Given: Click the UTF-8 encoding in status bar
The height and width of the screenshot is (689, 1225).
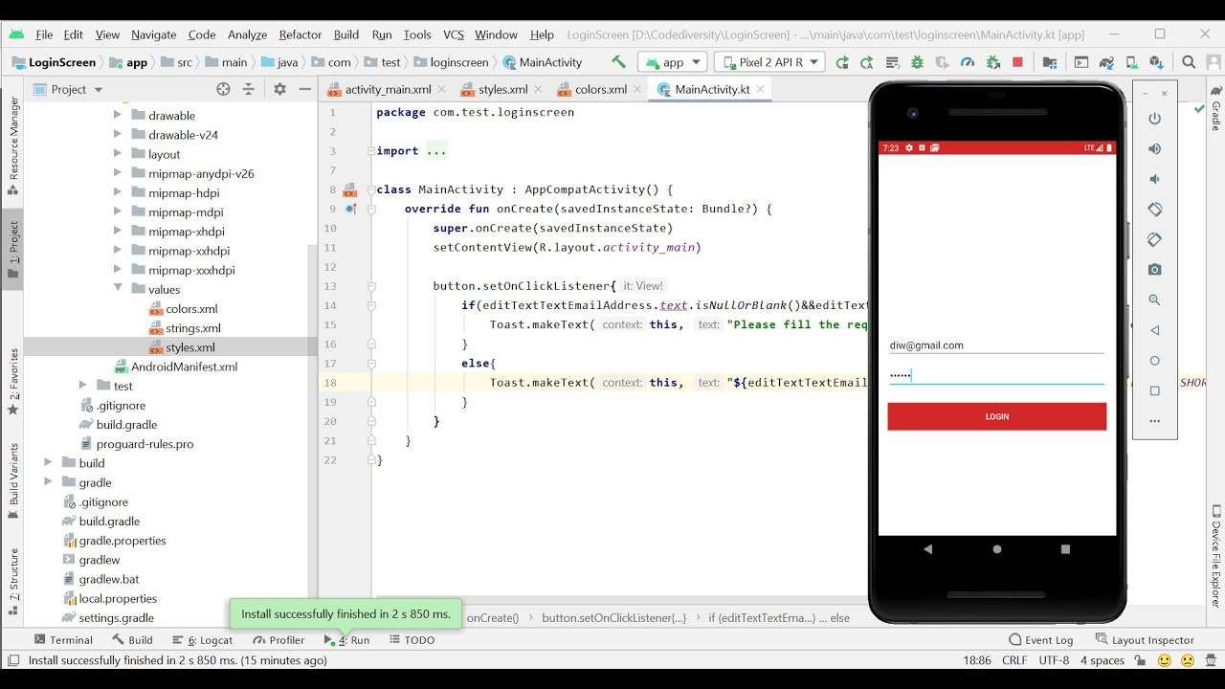Looking at the screenshot, I should [x=1054, y=660].
